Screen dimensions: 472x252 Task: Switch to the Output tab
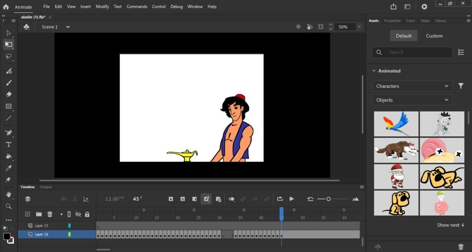[46, 187]
